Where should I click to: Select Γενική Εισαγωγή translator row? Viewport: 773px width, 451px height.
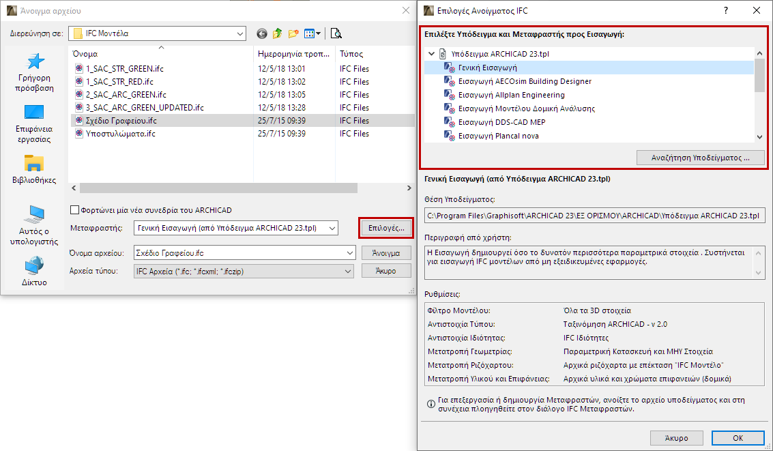[589, 68]
